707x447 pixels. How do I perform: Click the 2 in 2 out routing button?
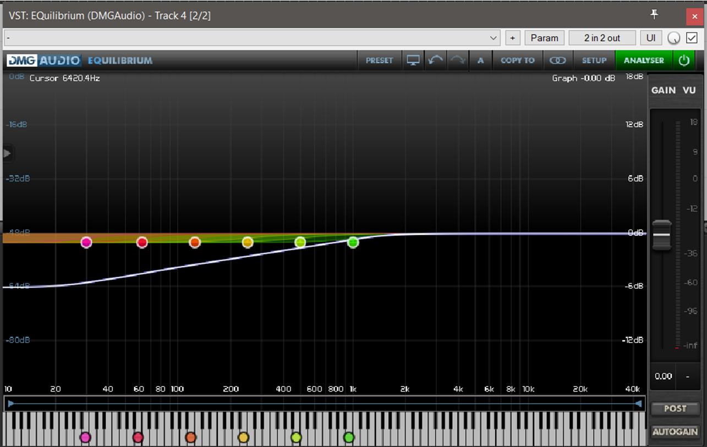coord(602,38)
